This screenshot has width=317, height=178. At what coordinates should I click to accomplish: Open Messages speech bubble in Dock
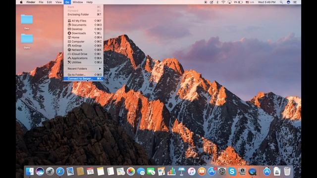(x=141, y=172)
